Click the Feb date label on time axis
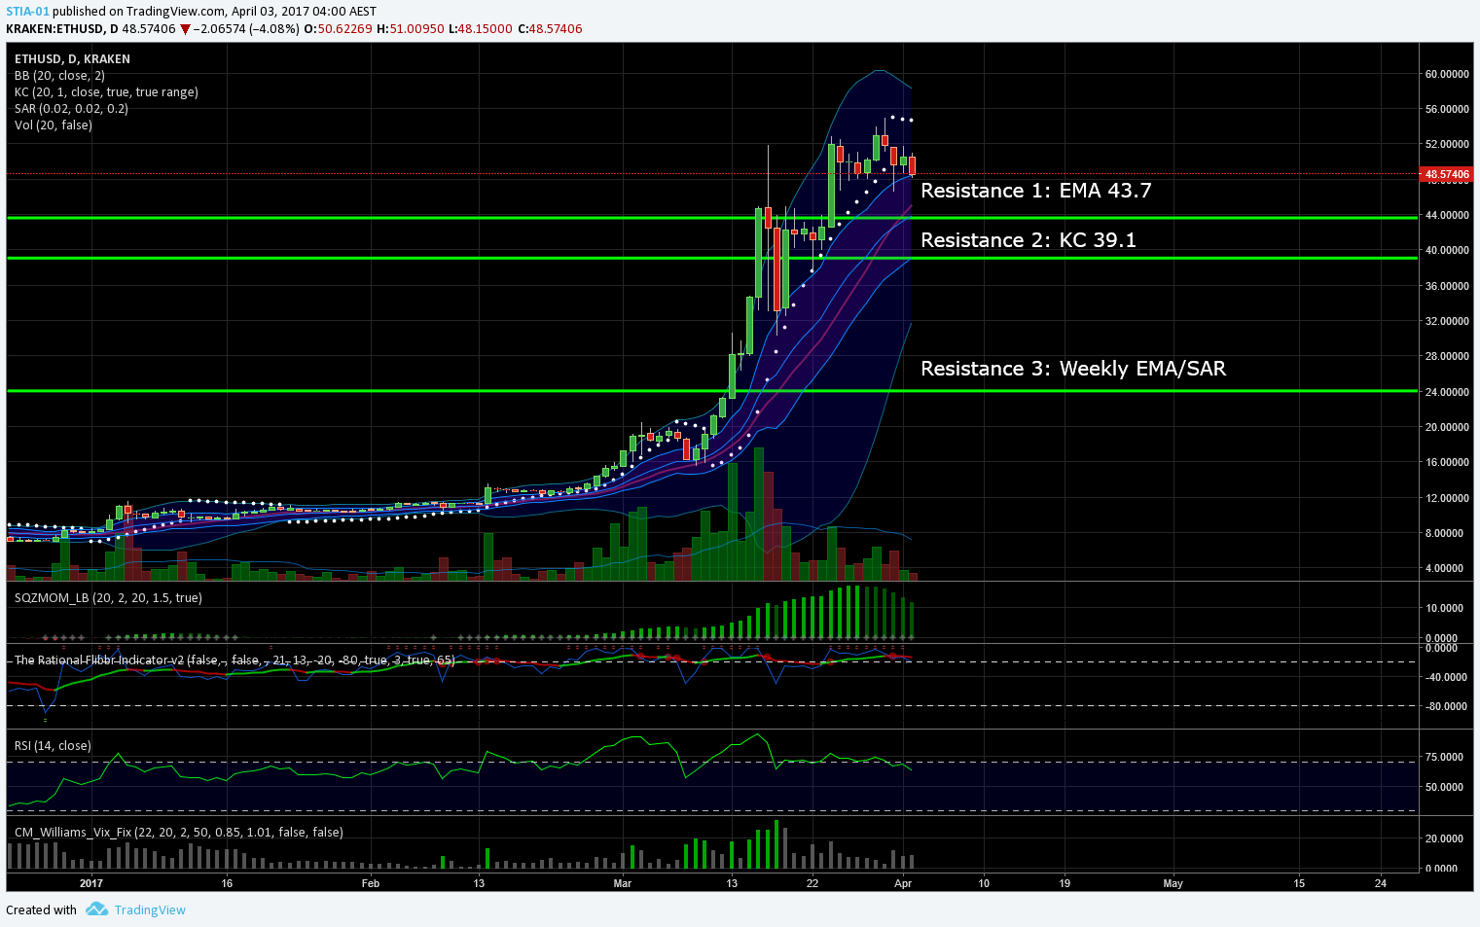Screen dimensions: 1480x927 click(370, 883)
